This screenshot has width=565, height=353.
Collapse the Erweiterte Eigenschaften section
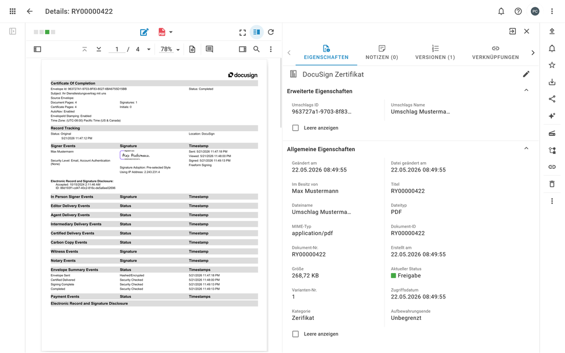[526, 90]
